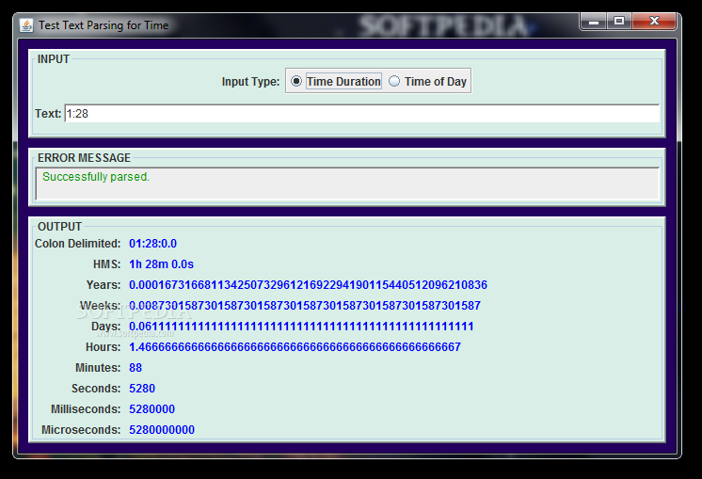
Task: Click the 'Text:' label beside the field
Action: 48,114
